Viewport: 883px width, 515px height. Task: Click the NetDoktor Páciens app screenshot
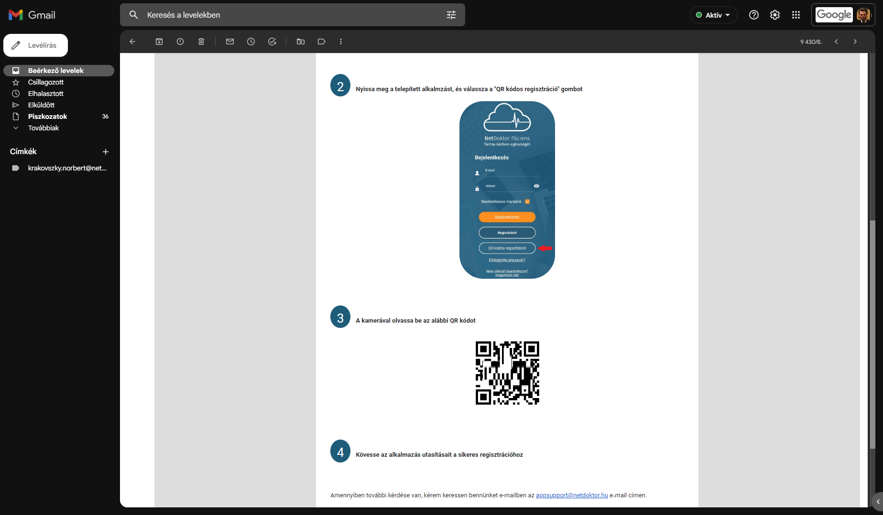coord(507,190)
